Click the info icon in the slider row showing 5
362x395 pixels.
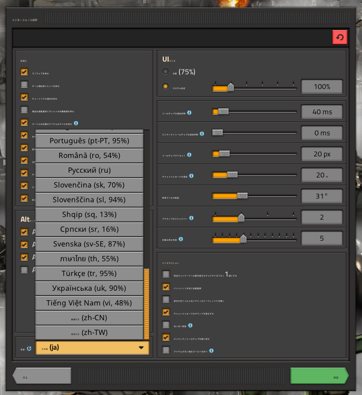(x=181, y=239)
